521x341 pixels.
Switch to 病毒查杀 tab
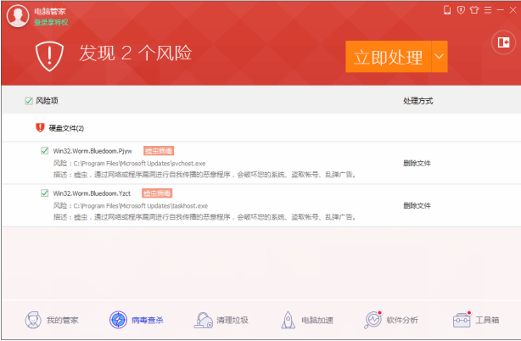coord(136,320)
